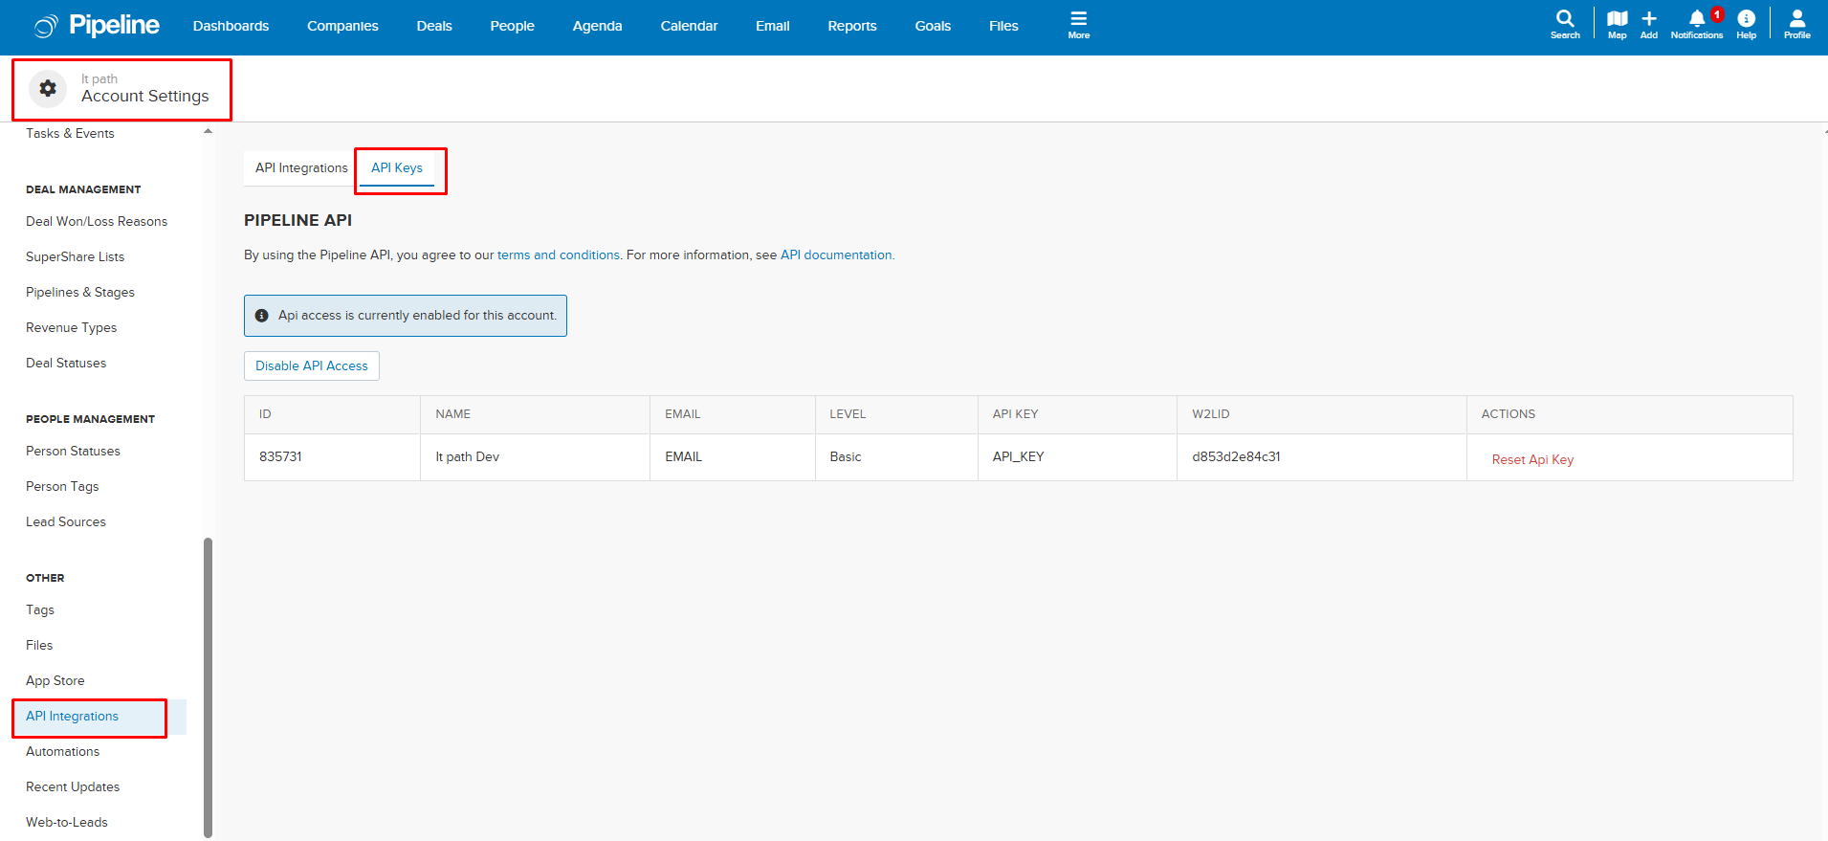Open the Notifications bell icon

pos(1697,19)
